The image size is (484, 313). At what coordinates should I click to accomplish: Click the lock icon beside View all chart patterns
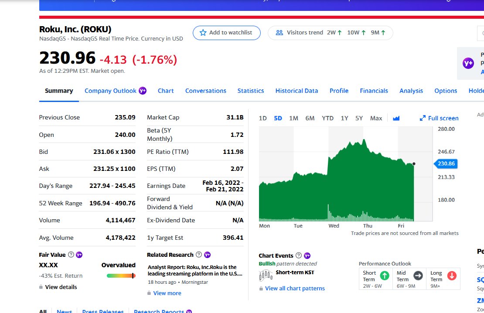pyautogui.click(x=261, y=288)
